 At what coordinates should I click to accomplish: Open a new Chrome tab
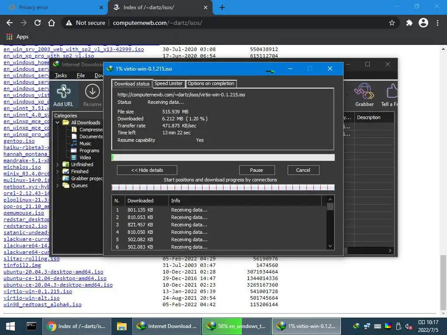[x=222, y=7]
